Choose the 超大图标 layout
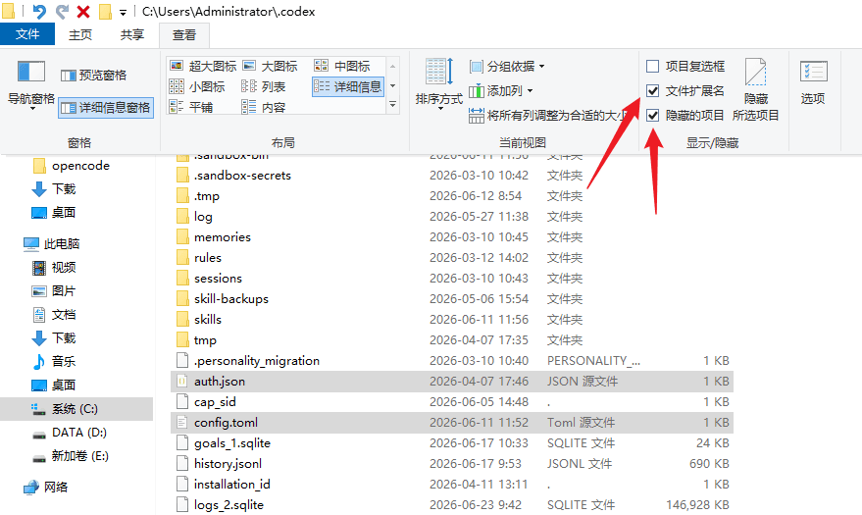This screenshot has width=862, height=515. (x=203, y=66)
